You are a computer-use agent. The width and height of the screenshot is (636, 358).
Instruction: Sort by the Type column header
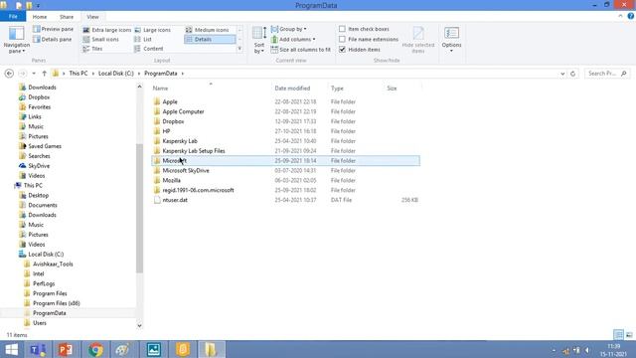point(356,89)
